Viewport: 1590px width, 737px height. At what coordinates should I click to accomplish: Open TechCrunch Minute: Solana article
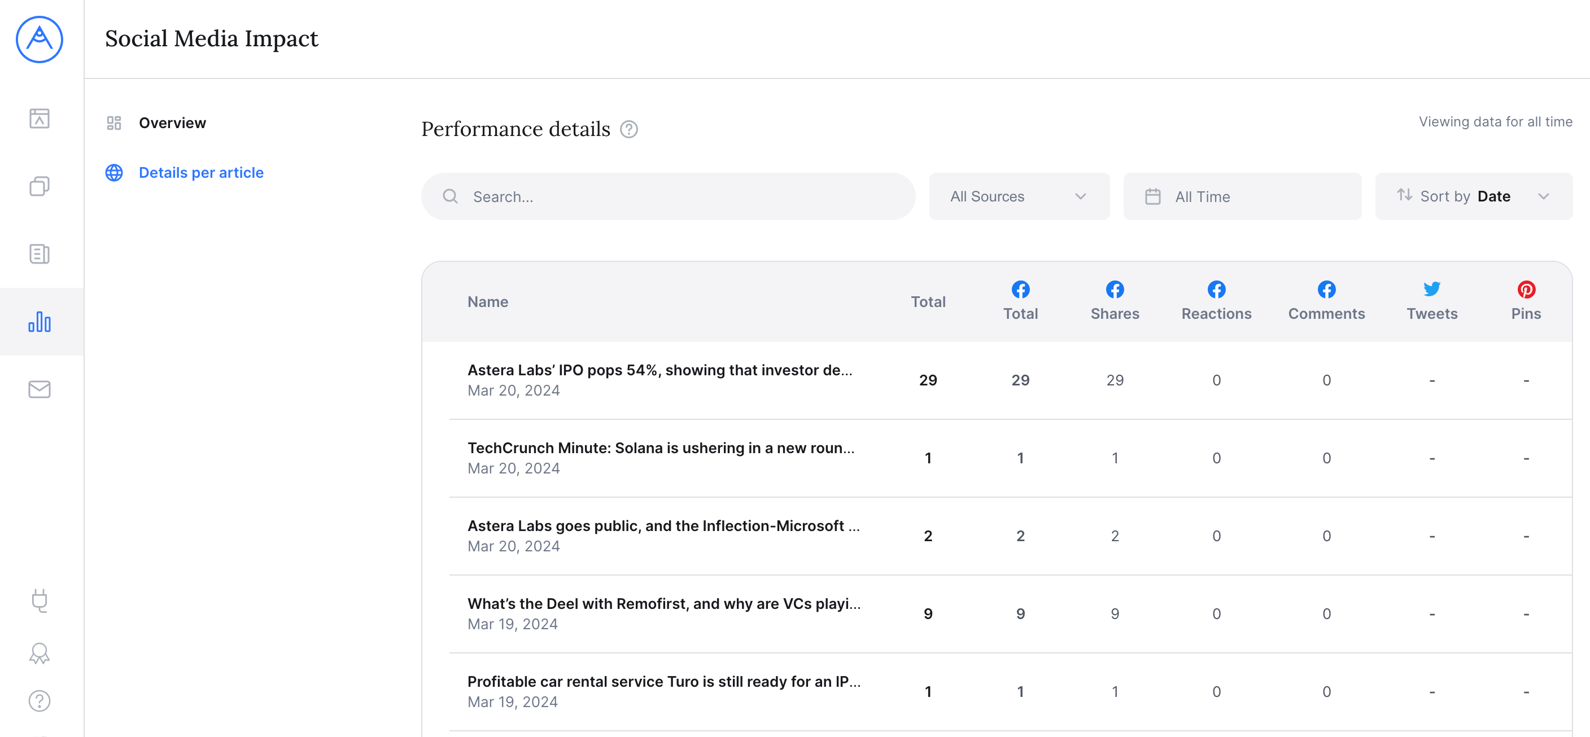(661, 448)
